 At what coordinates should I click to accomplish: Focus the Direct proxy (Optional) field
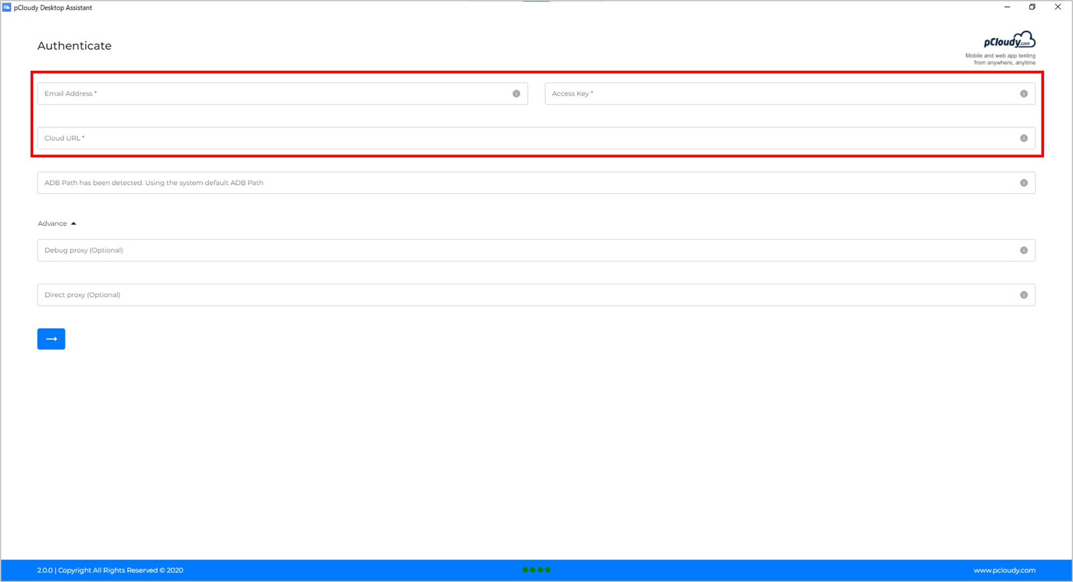536,294
